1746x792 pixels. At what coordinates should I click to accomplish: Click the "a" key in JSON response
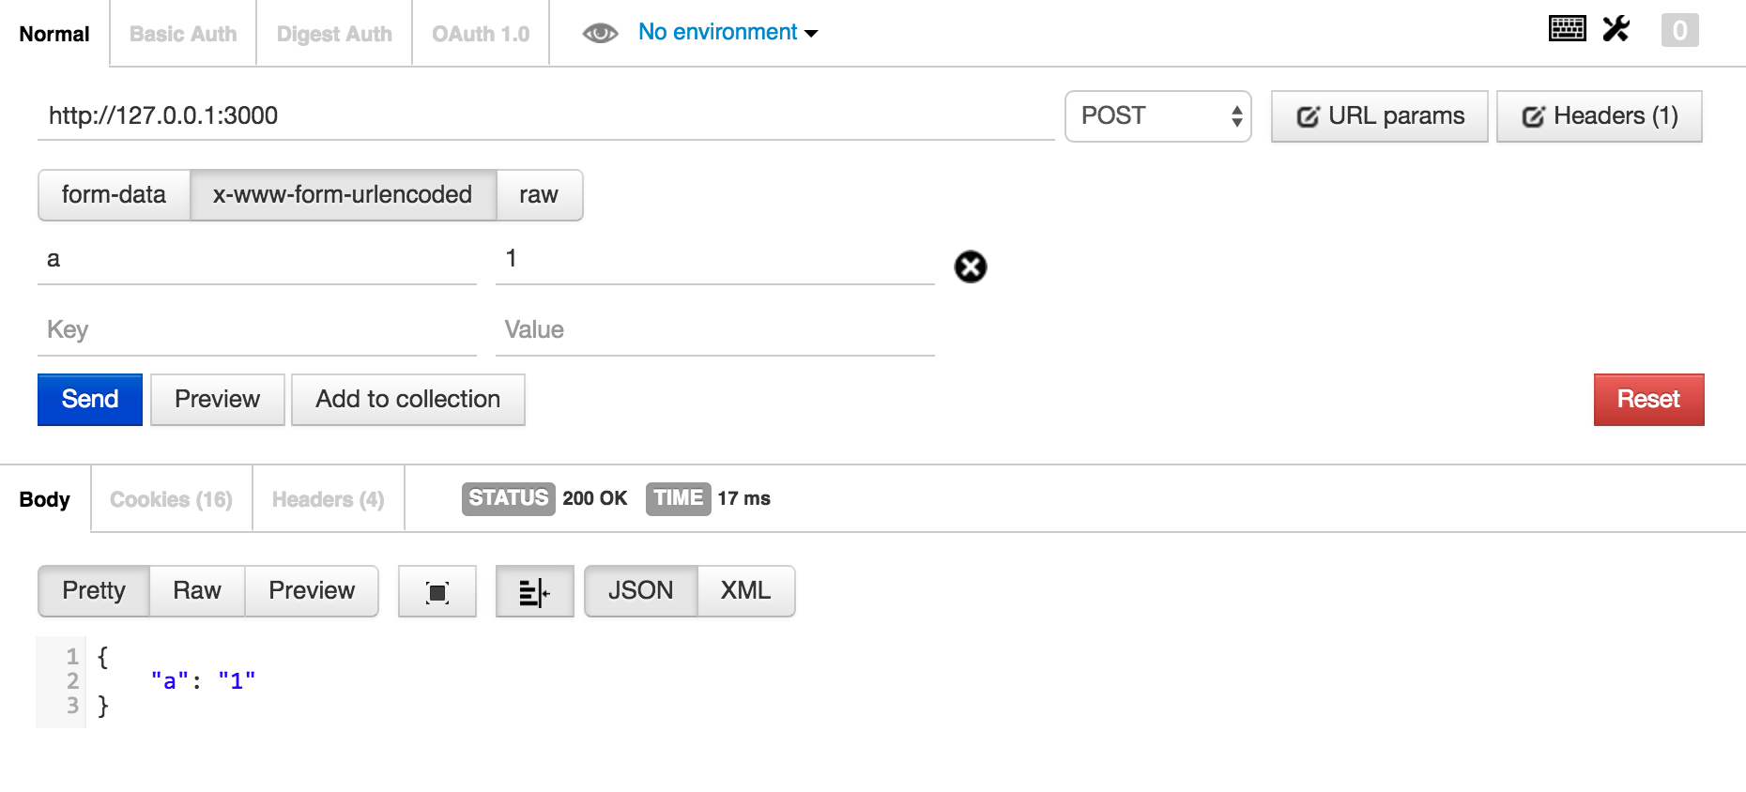click(x=170, y=681)
